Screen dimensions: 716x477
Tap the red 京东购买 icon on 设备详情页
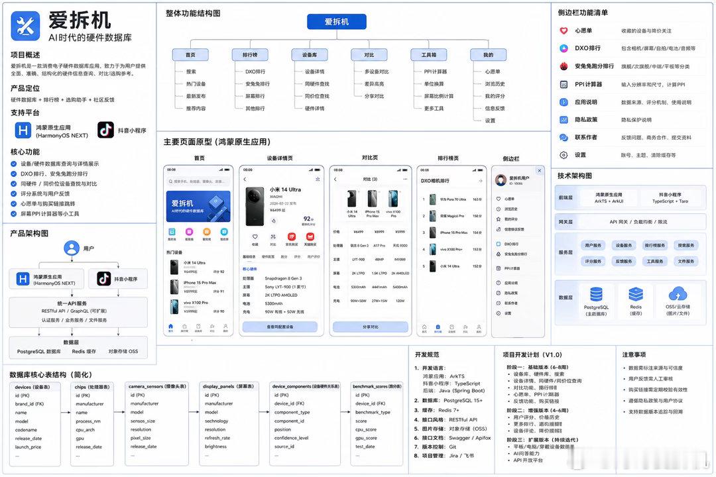(291, 237)
